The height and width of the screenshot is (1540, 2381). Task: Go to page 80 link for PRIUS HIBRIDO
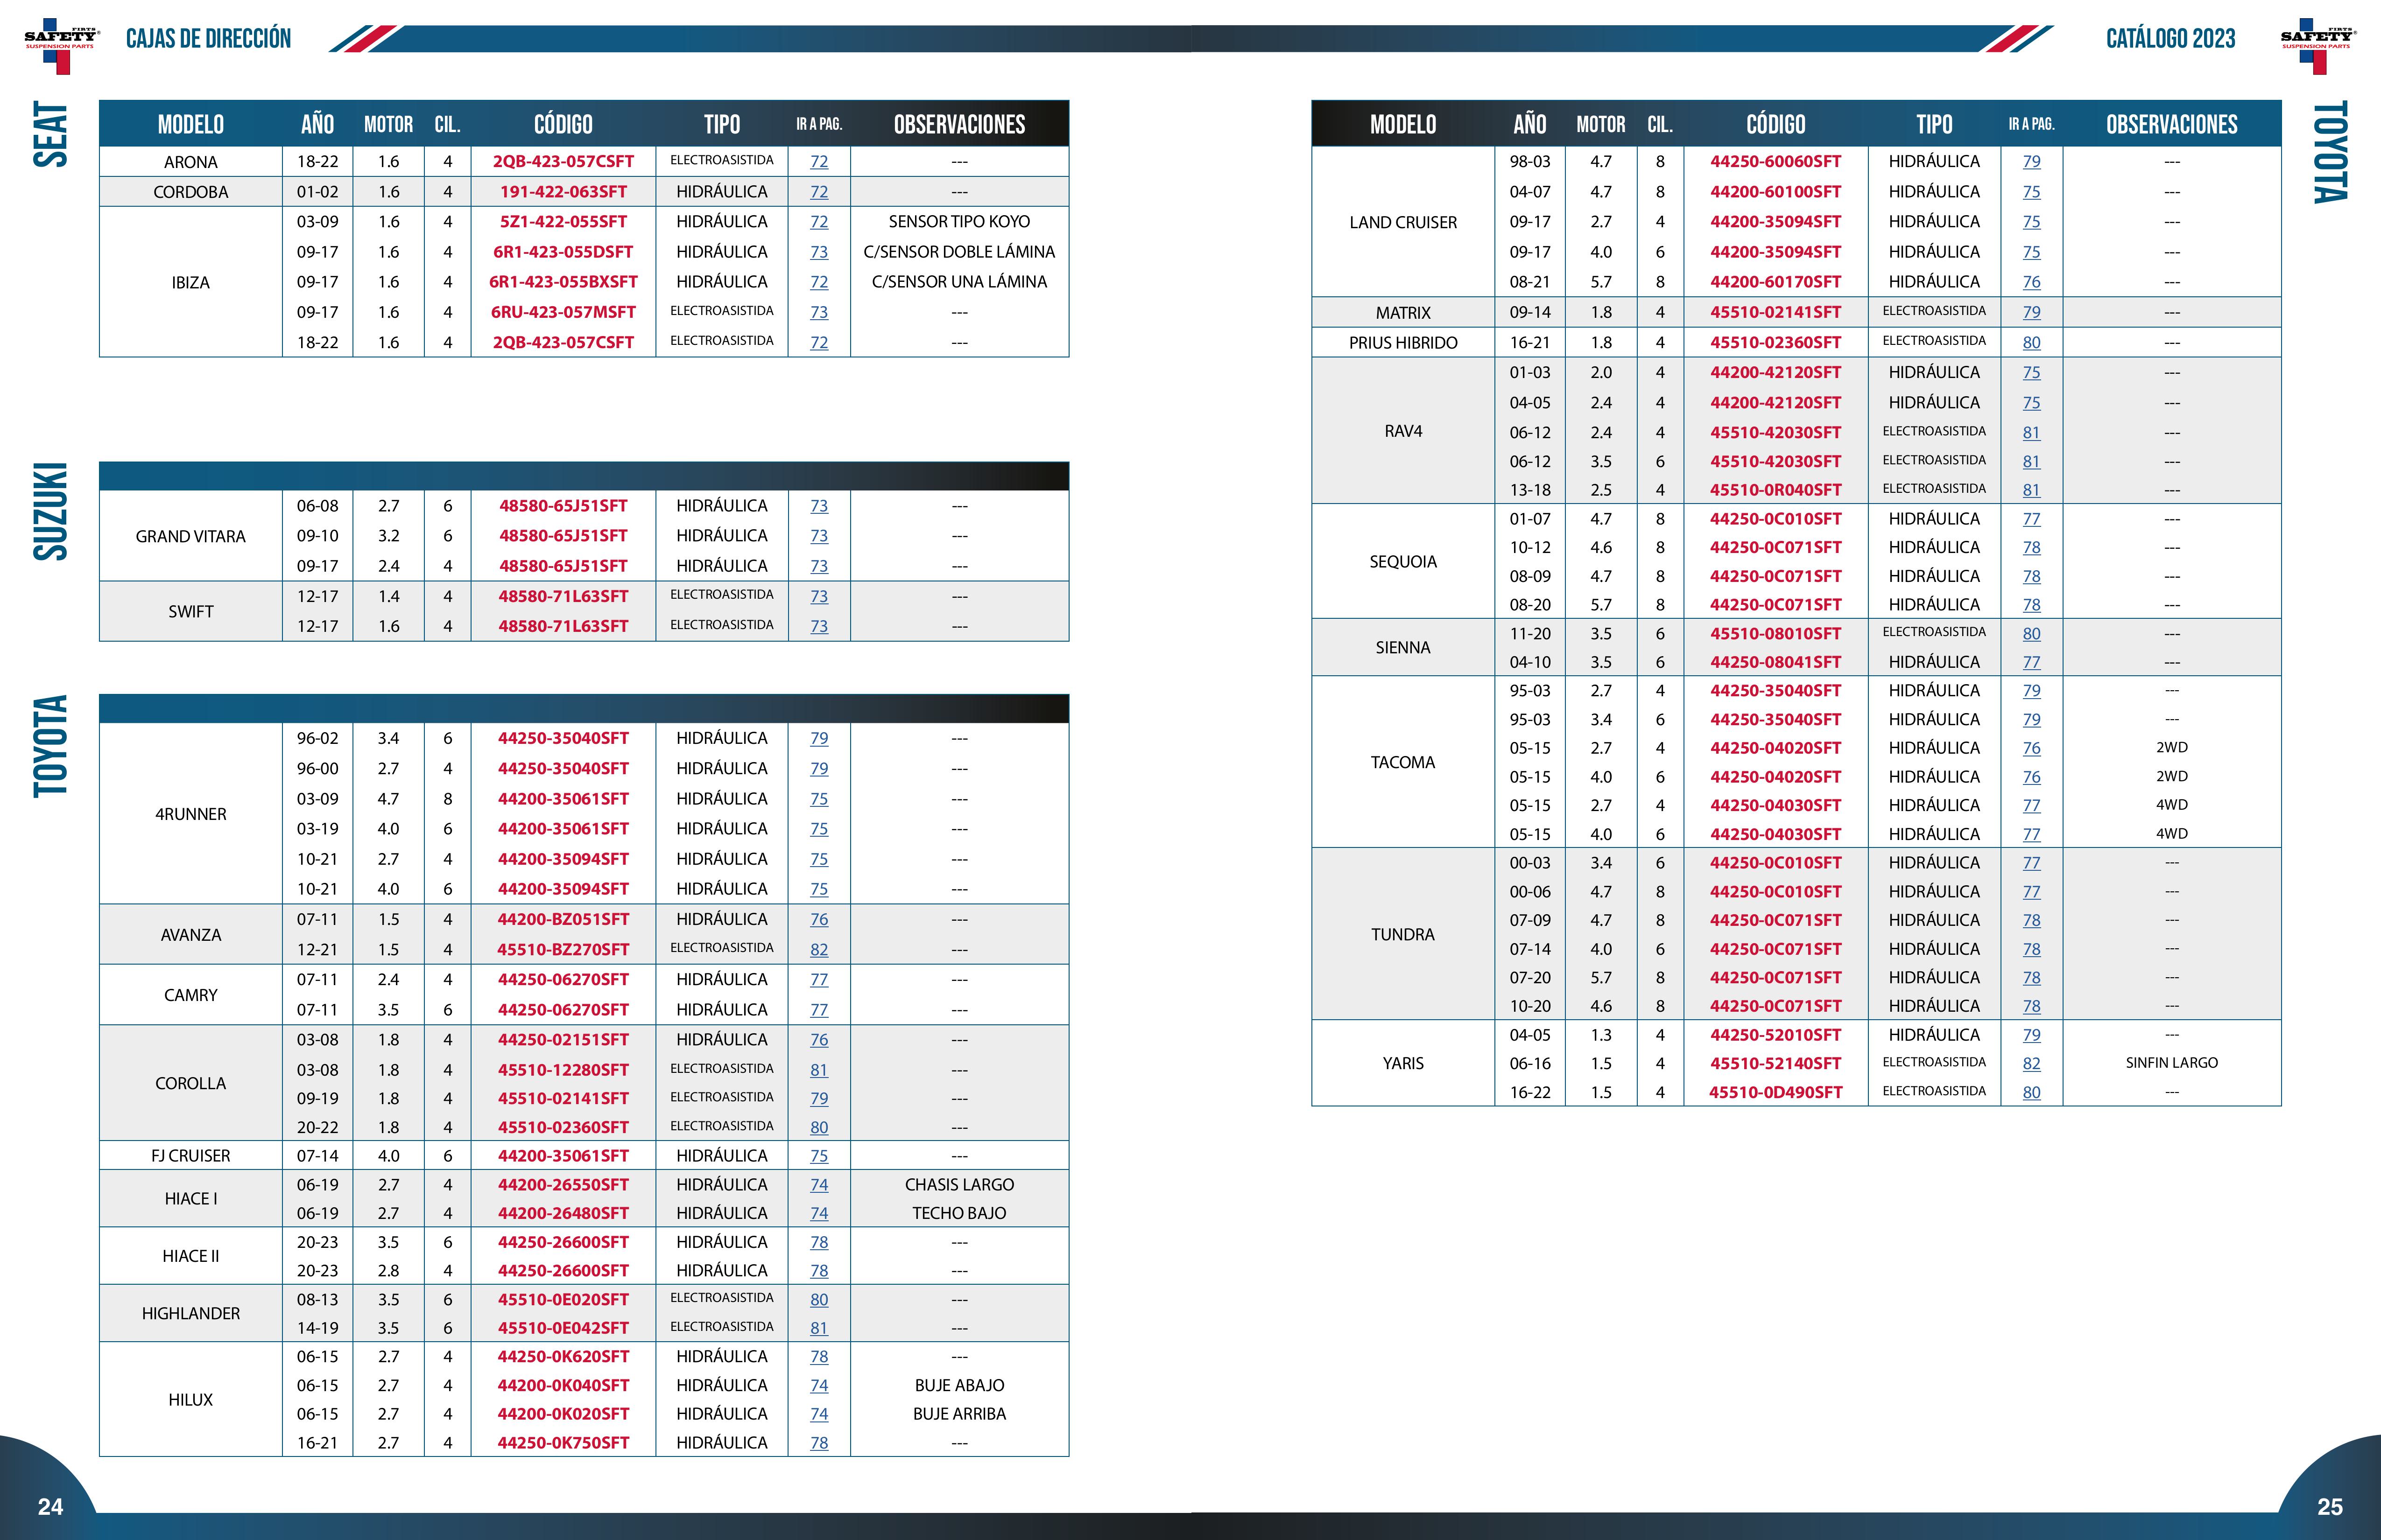tap(2032, 342)
